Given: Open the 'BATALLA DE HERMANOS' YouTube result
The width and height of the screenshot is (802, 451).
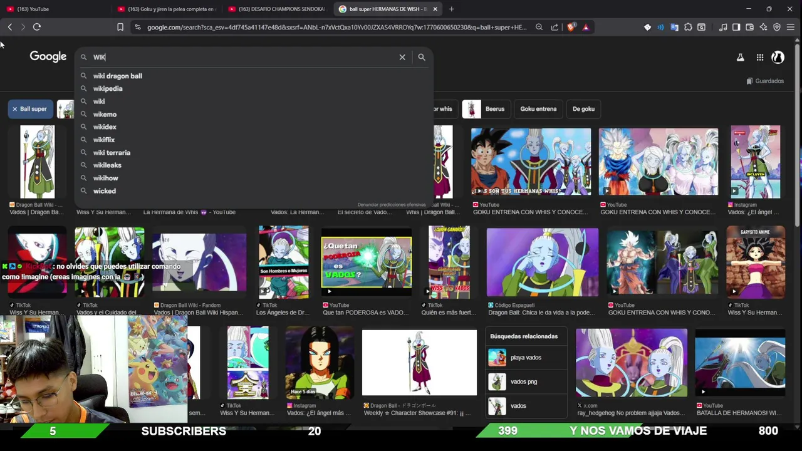Looking at the screenshot, I should coord(740,363).
